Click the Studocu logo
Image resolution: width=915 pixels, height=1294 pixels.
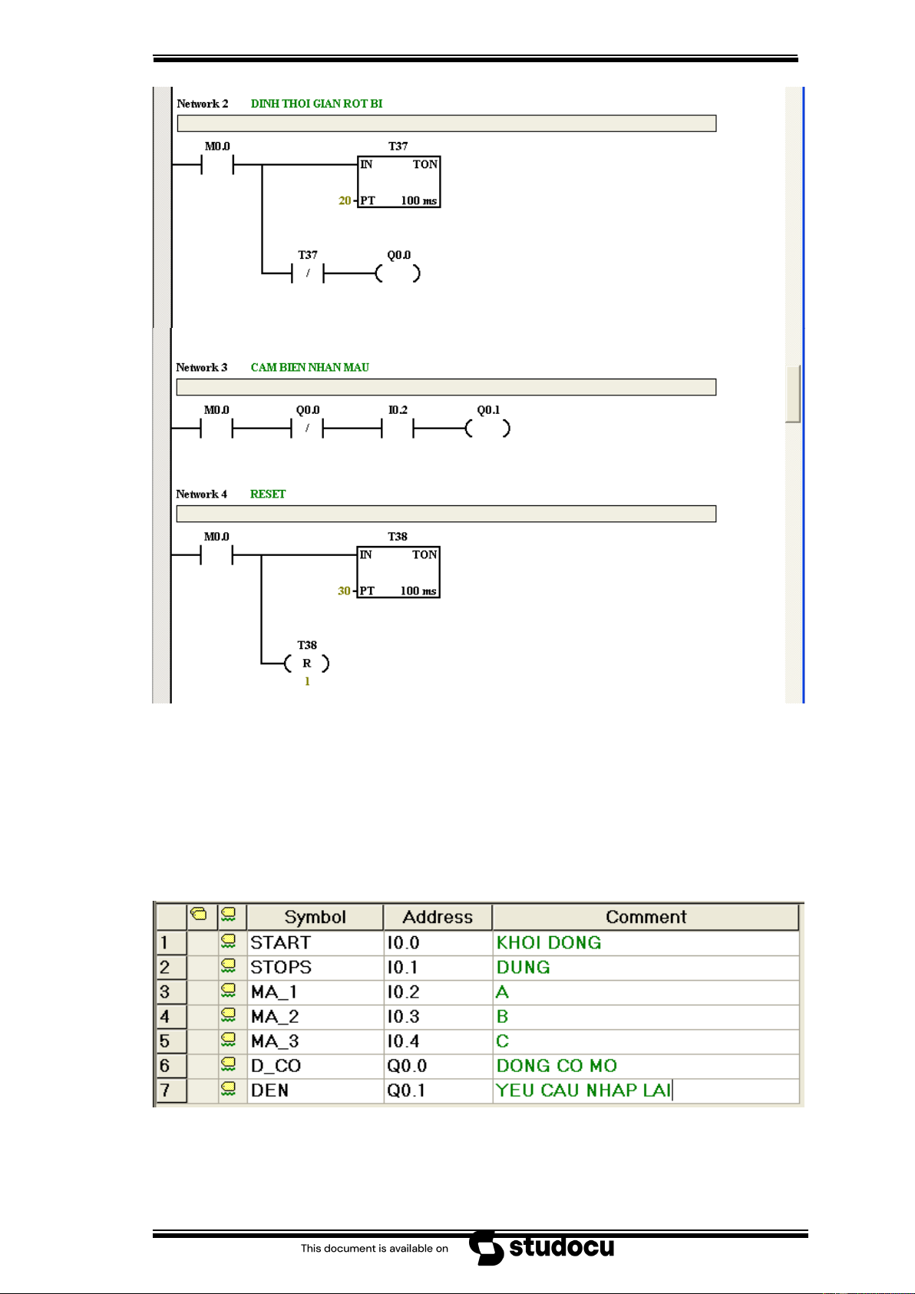(x=542, y=1247)
